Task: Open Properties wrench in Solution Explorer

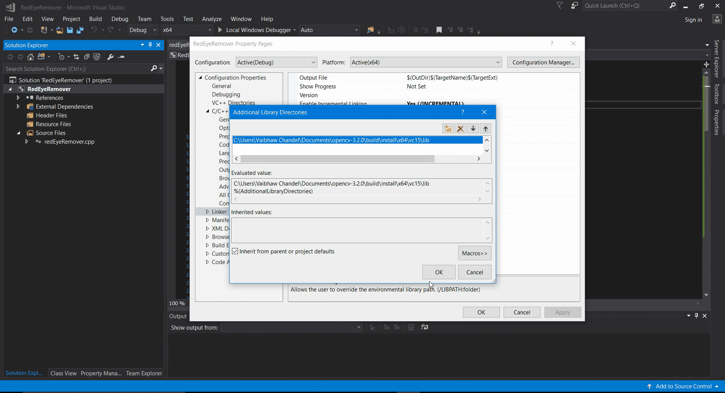Action: (x=110, y=57)
